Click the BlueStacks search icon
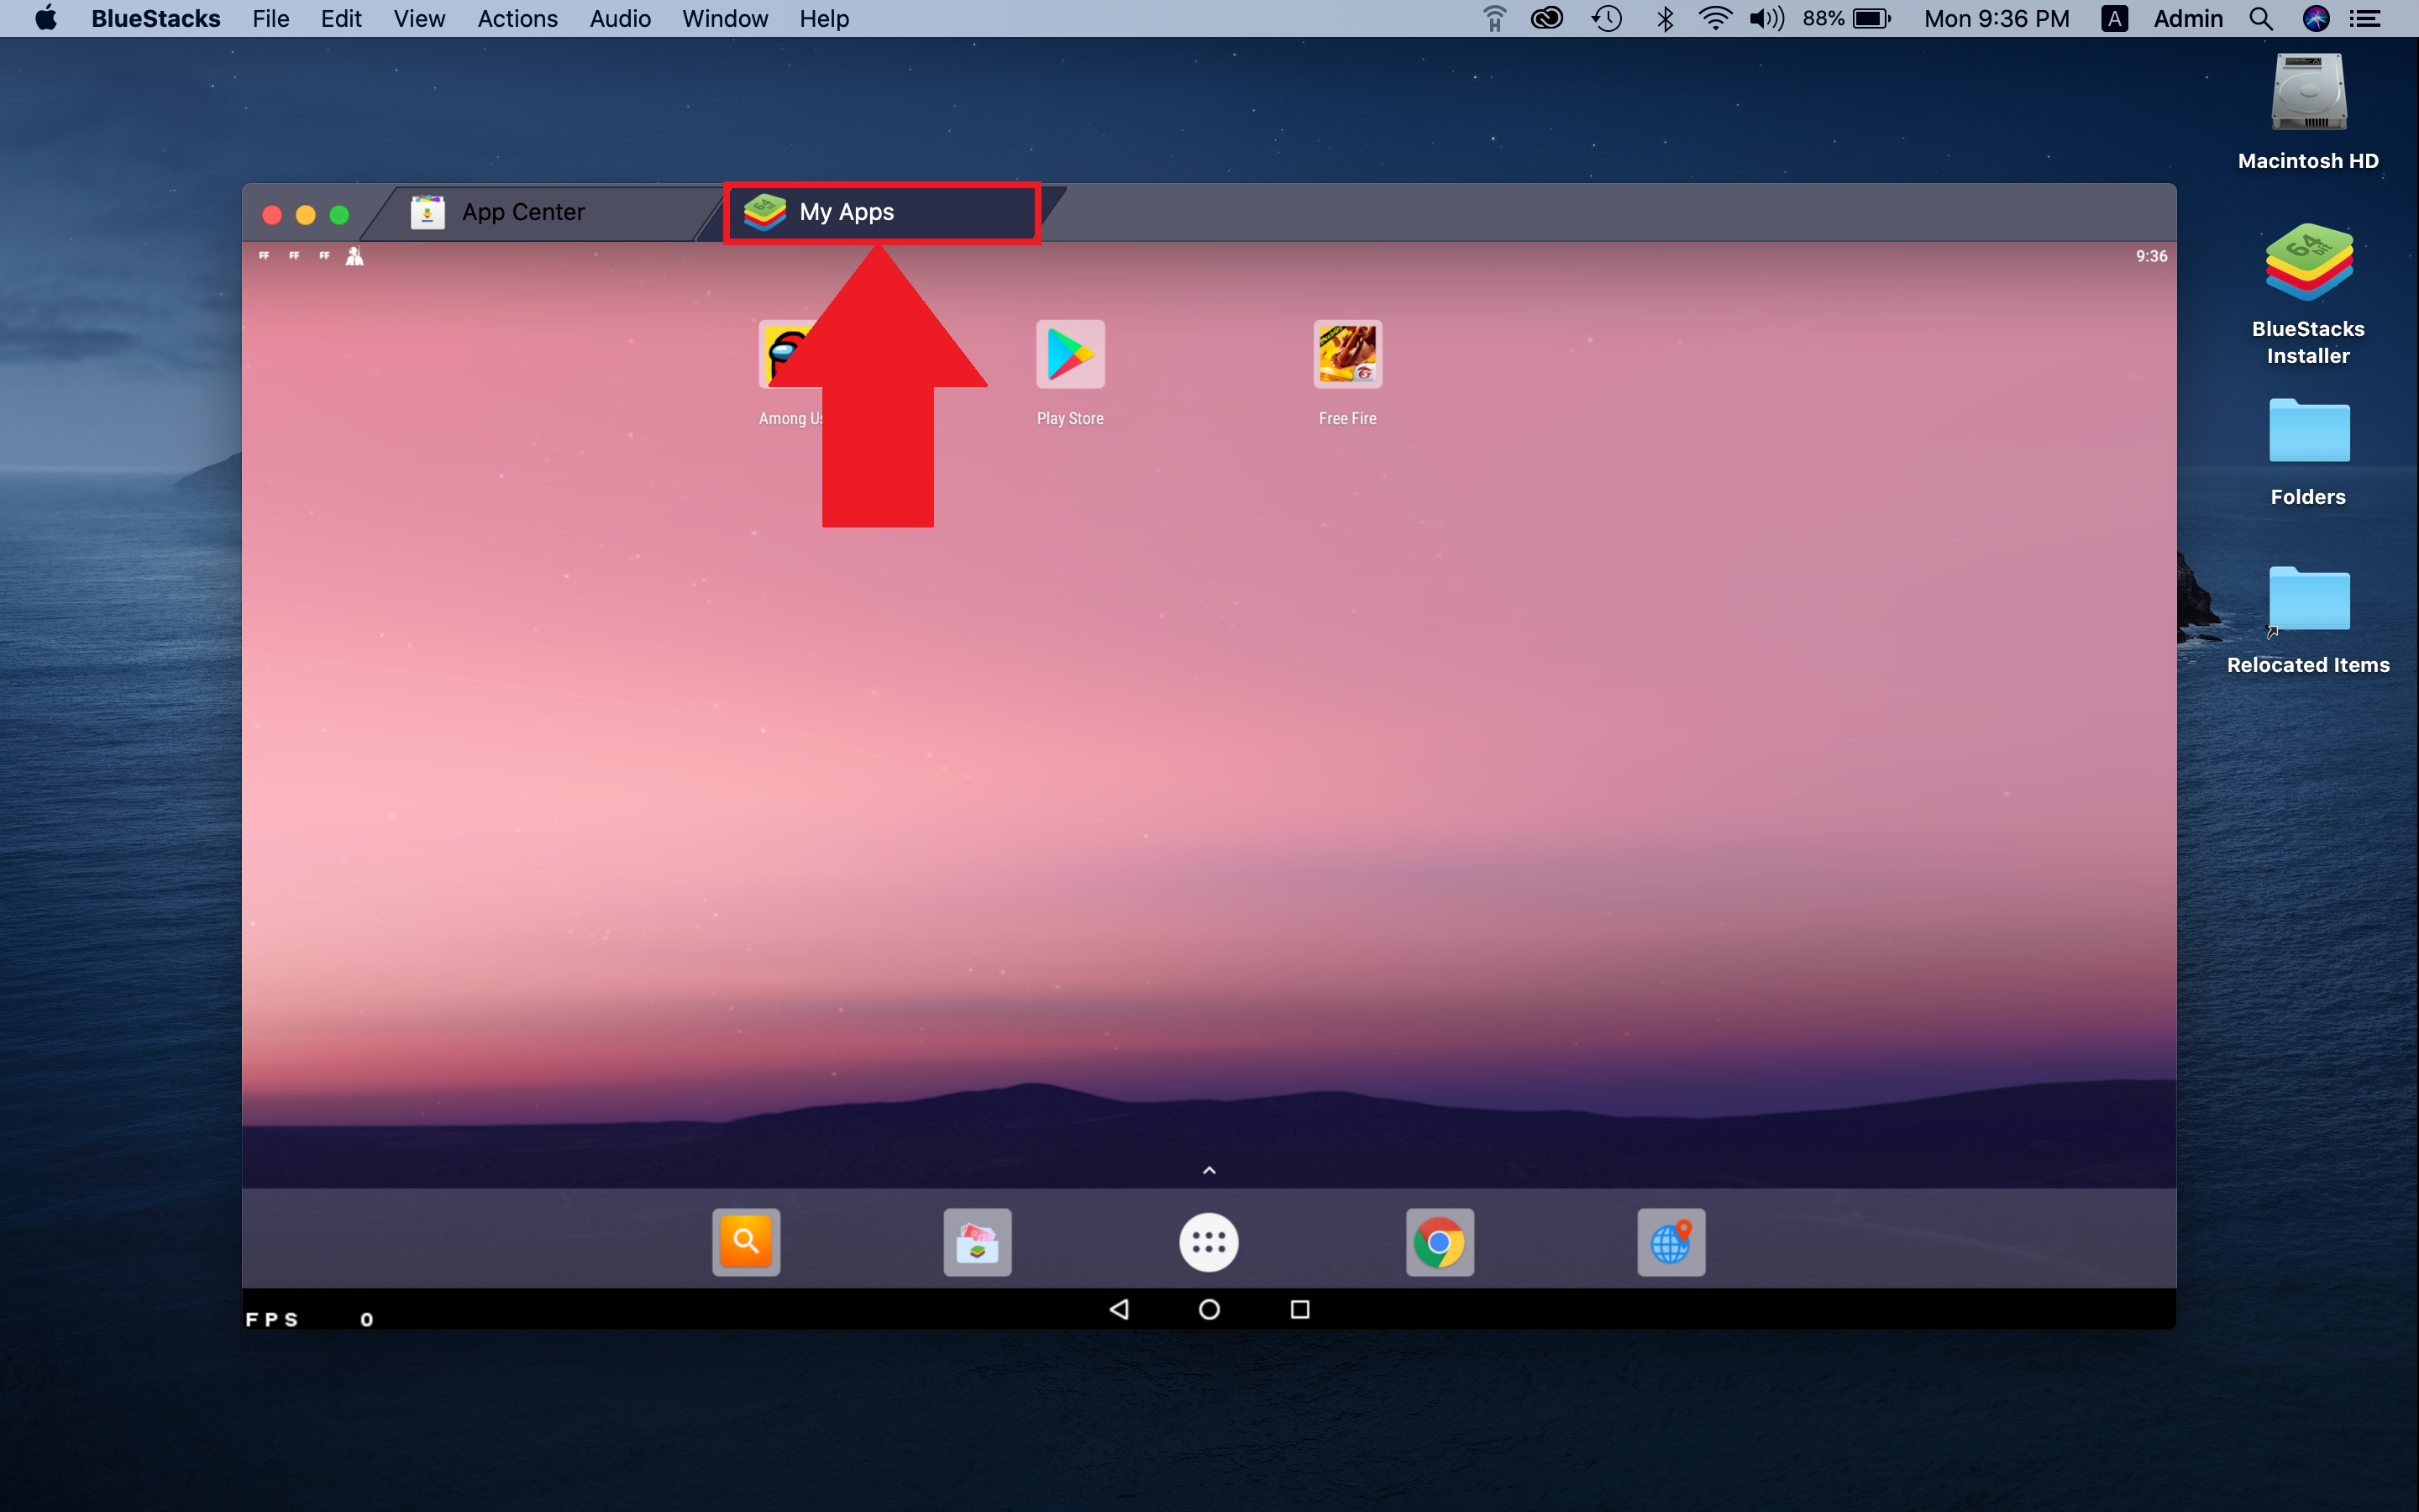 pyautogui.click(x=748, y=1240)
